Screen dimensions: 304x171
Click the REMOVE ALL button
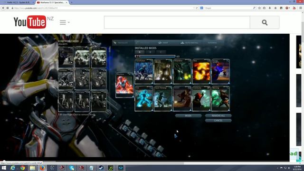218,115
